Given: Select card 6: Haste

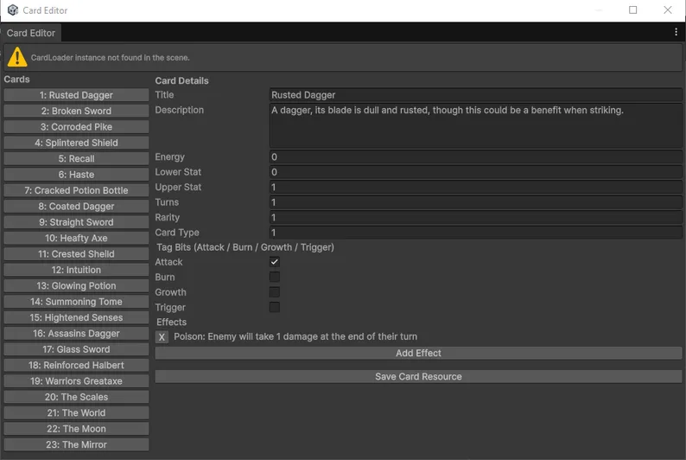Looking at the screenshot, I should click(x=76, y=175).
